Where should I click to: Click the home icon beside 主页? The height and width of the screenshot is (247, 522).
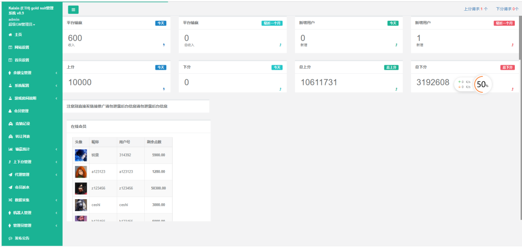10,34
